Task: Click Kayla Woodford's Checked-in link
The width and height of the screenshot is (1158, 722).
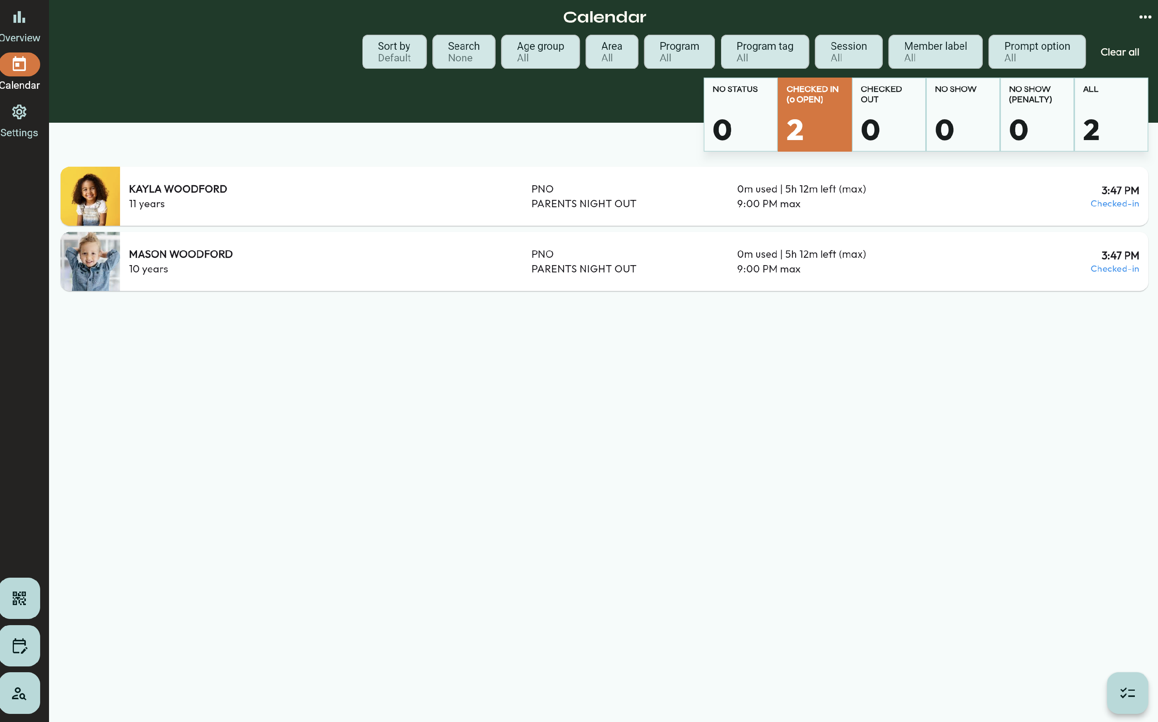Action: (x=1114, y=204)
